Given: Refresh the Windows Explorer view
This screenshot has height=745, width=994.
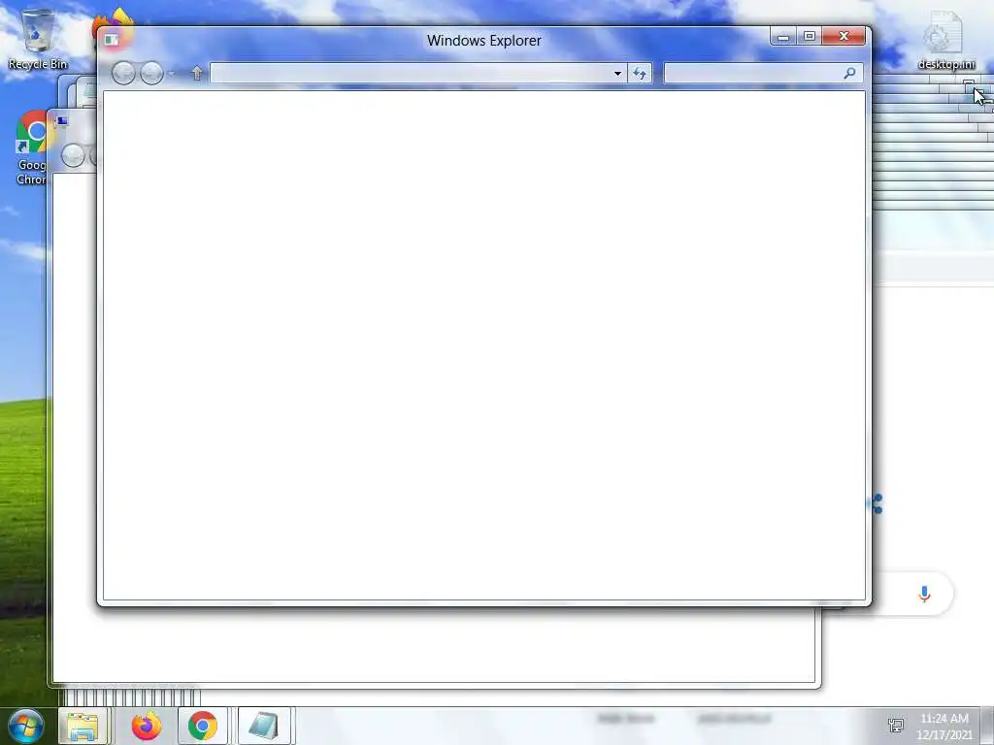Looking at the screenshot, I should pyautogui.click(x=640, y=74).
